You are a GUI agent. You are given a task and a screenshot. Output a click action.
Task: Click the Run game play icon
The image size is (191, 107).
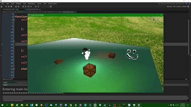pyautogui.click(x=26, y=7)
